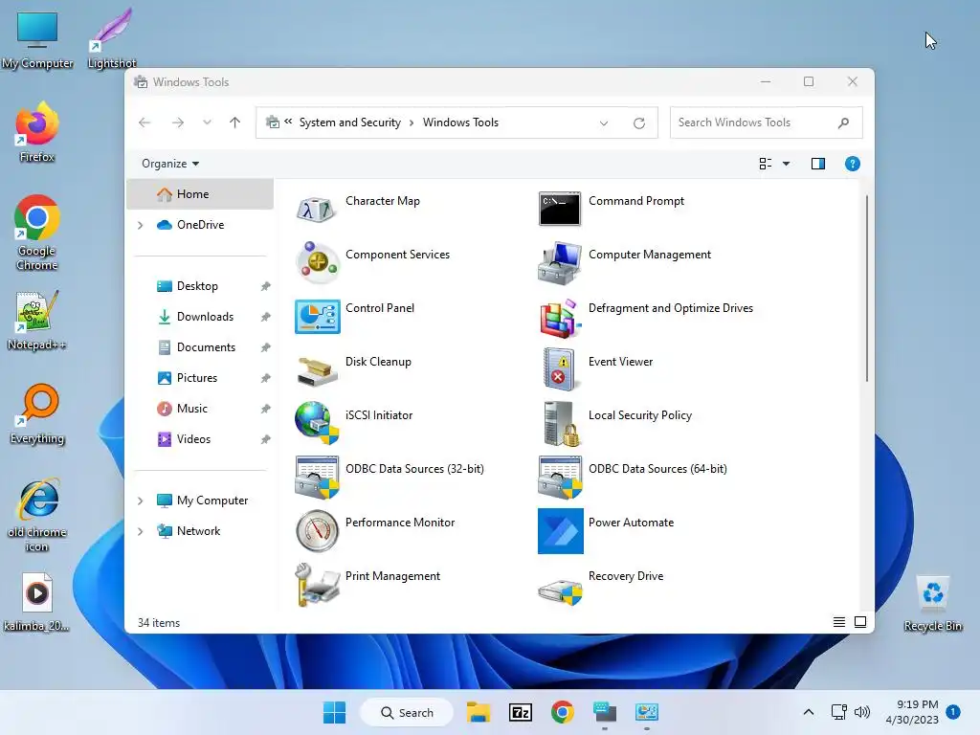Click the Control Panel icon

tap(317, 316)
